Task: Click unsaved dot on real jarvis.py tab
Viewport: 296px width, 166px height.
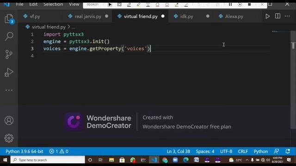Action: (x=107, y=16)
